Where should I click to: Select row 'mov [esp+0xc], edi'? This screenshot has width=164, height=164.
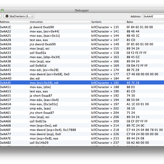coord(82,126)
